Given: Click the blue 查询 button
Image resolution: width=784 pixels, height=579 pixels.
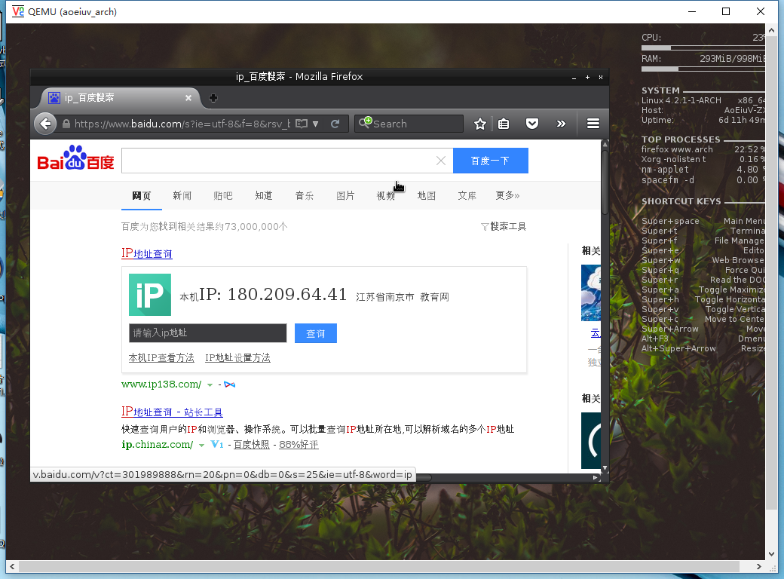Looking at the screenshot, I should coord(316,333).
